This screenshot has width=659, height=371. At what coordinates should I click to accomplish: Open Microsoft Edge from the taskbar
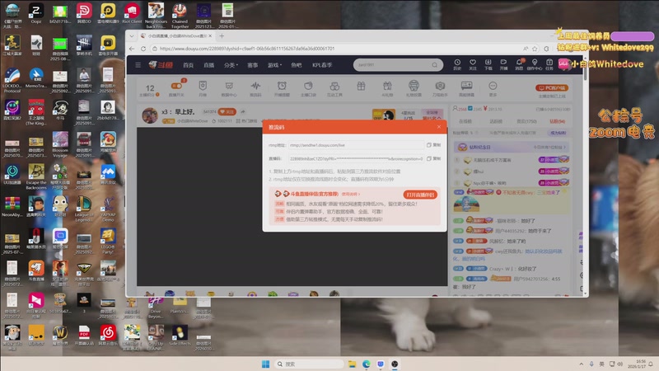[367, 364]
